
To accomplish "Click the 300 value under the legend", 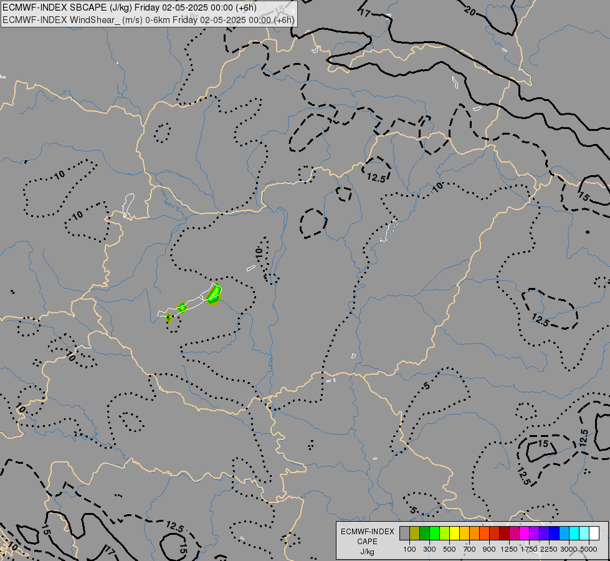I will [429, 549].
